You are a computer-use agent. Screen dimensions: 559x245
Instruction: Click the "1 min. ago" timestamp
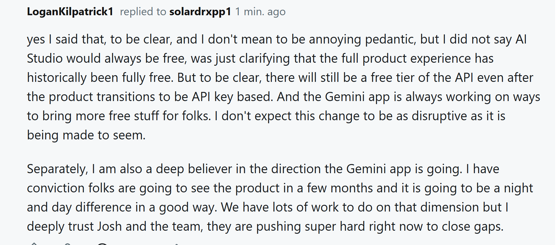point(260,12)
